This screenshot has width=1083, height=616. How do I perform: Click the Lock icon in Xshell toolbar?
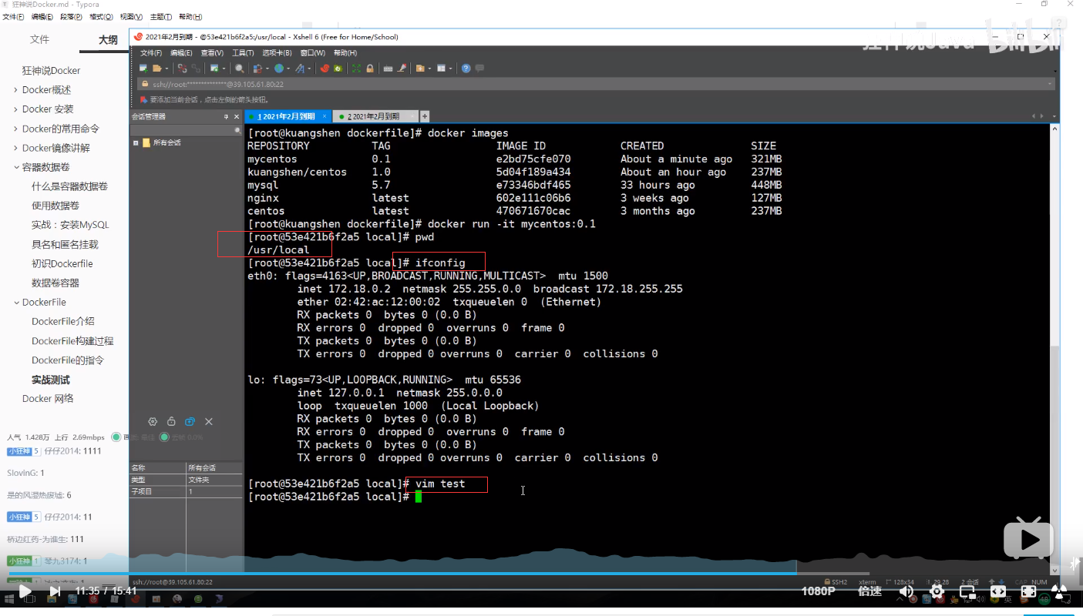pos(370,69)
